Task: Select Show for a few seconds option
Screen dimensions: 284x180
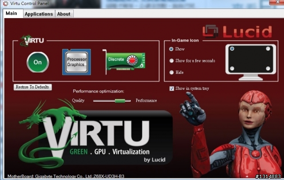Action: 171,61
